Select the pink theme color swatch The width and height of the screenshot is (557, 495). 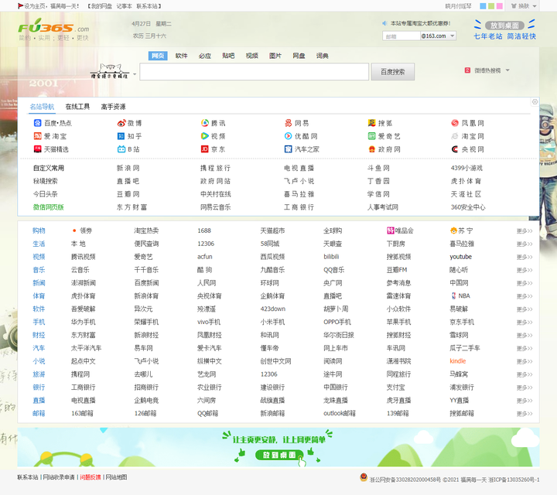click(x=500, y=6)
